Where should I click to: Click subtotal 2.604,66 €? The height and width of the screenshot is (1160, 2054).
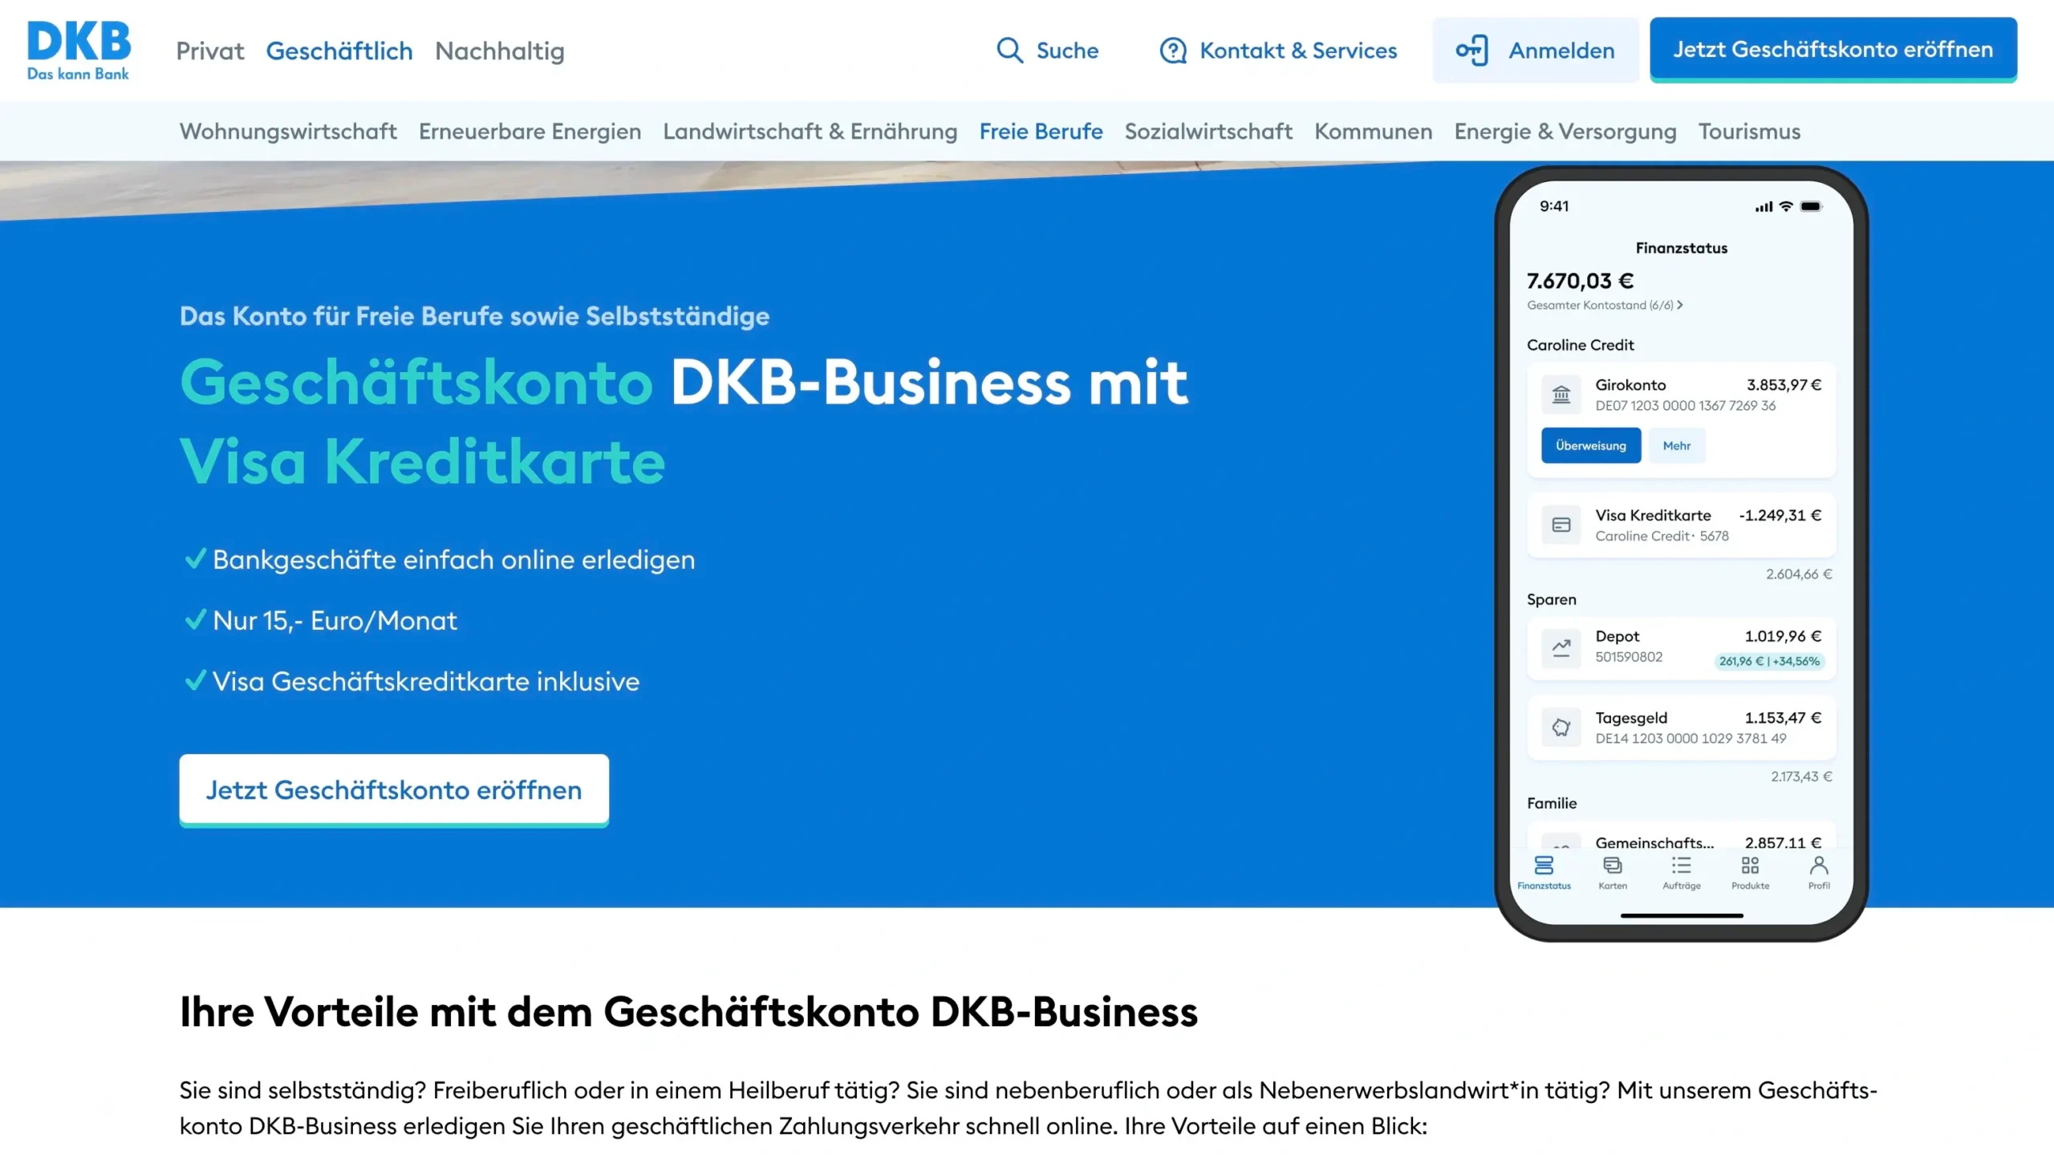click(x=1799, y=574)
